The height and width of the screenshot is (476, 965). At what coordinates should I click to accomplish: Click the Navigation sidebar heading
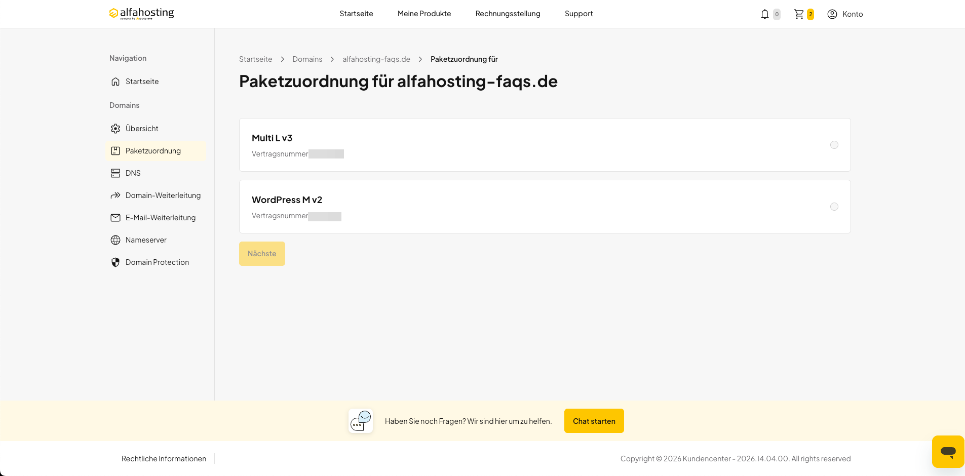(x=128, y=58)
